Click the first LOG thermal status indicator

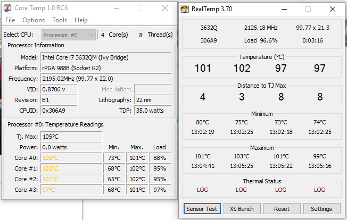pos(202,190)
